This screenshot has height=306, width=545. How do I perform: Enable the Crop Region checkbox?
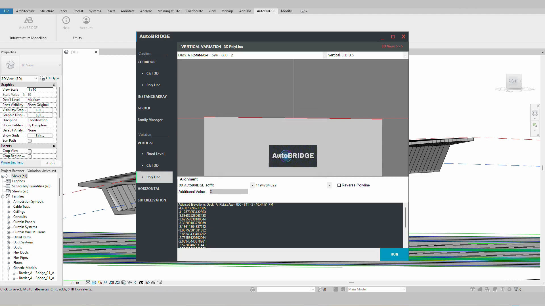pyautogui.click(x=30, y=156)
